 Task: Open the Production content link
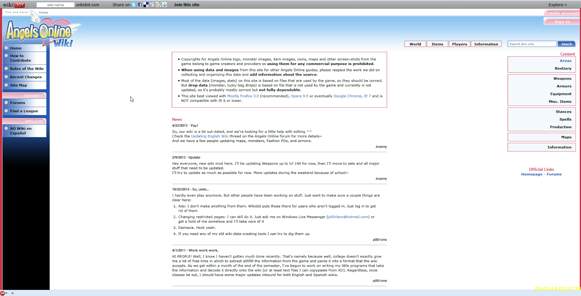click(x=561, y=127)
